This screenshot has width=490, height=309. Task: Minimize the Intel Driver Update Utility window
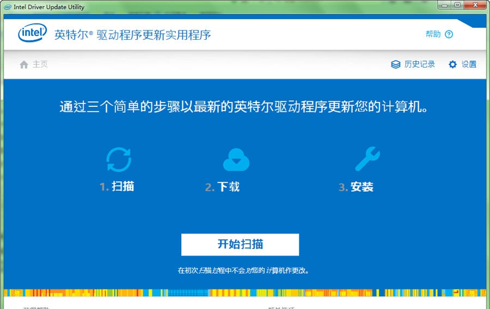tap(445, 5)
